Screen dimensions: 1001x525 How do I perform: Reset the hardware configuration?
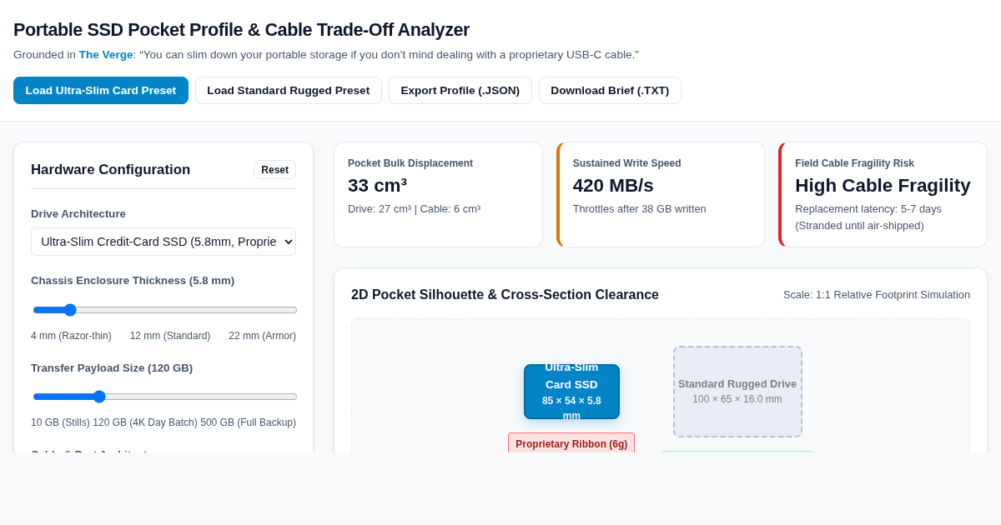(x=274, y=170)
